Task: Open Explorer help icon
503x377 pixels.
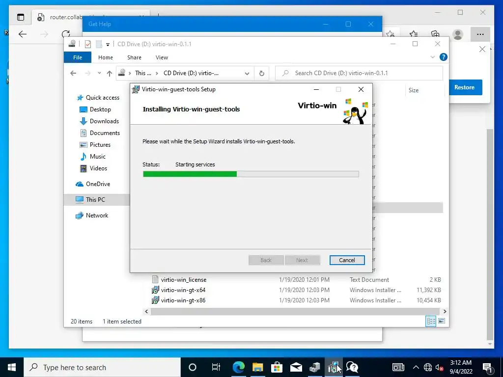Action: pyautogui.click(x=444, y=57)
